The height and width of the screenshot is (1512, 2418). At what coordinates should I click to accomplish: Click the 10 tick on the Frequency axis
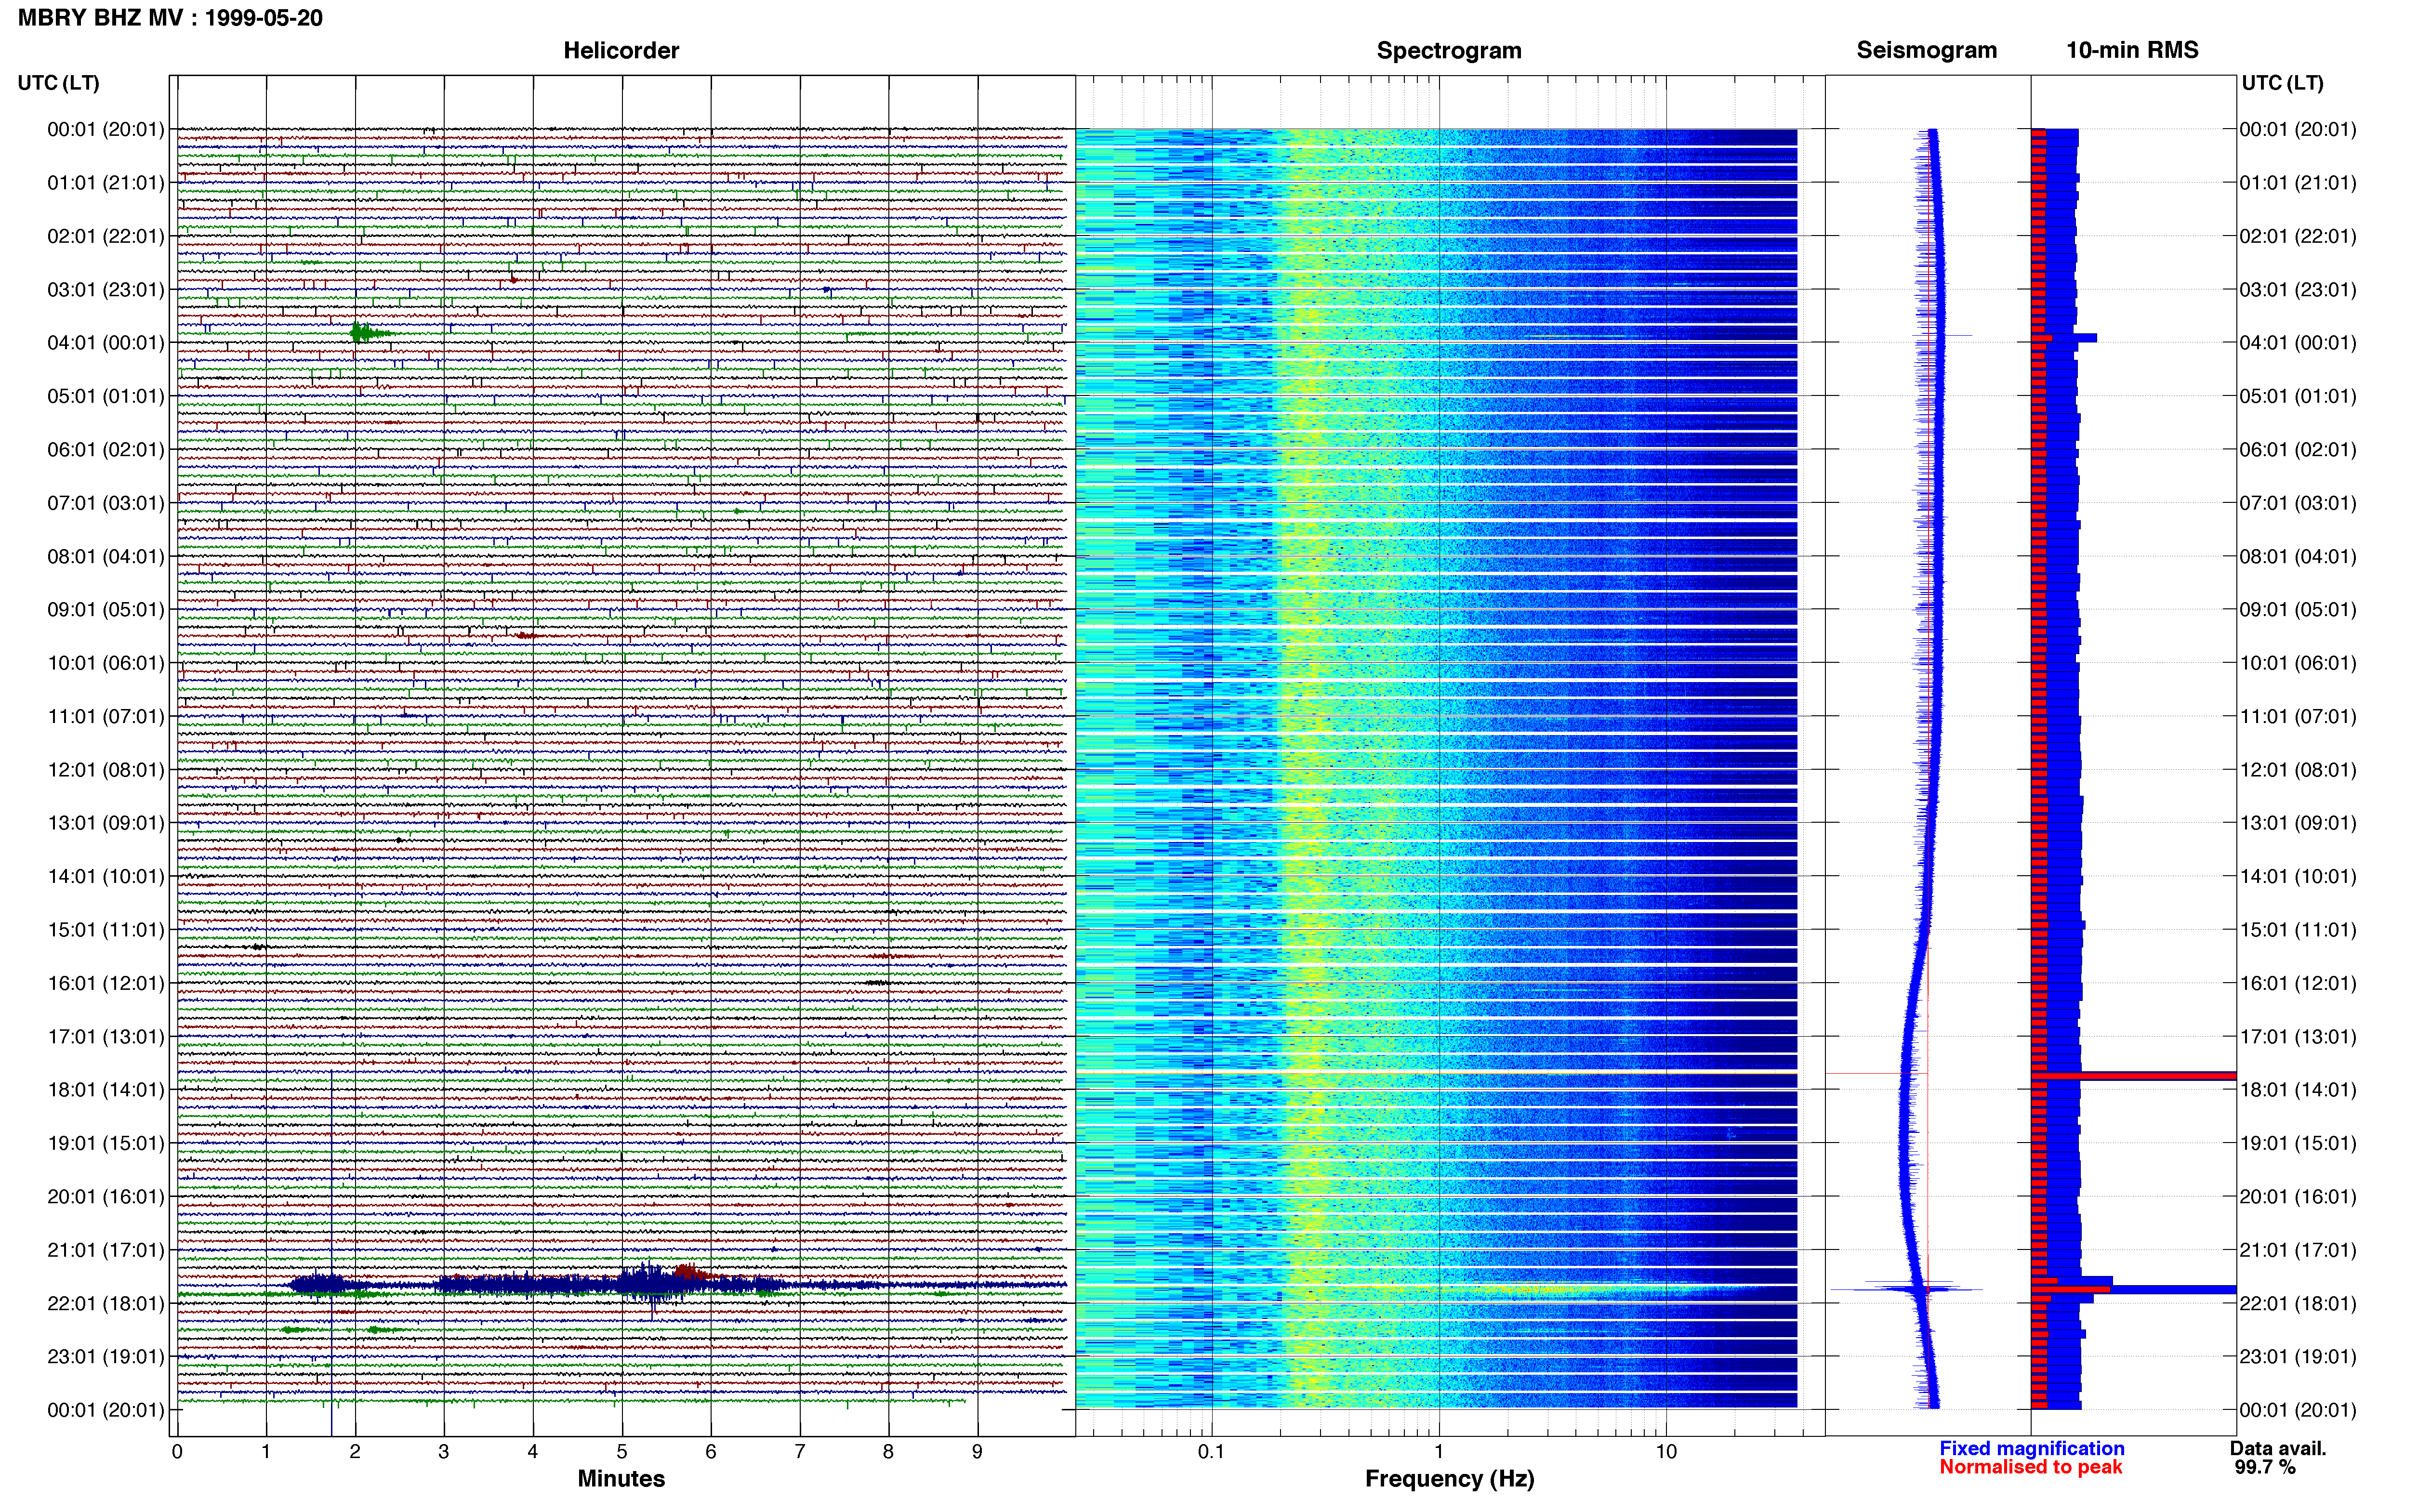coord(1665,1452)
